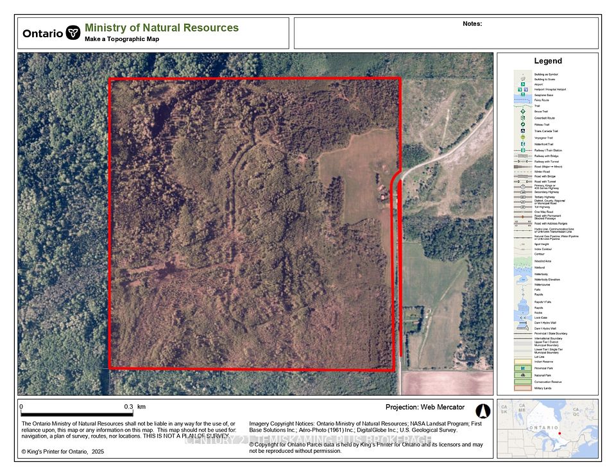Click the 'Imagery Copyright Notices' paragraph
The image size is (616, 476).
coord(365,427)
